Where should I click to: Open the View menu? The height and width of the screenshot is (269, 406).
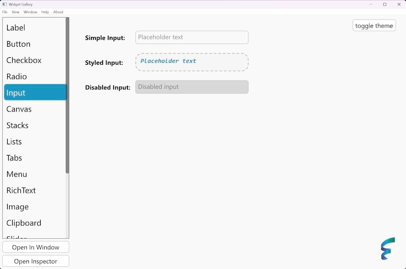pos(16,12)
